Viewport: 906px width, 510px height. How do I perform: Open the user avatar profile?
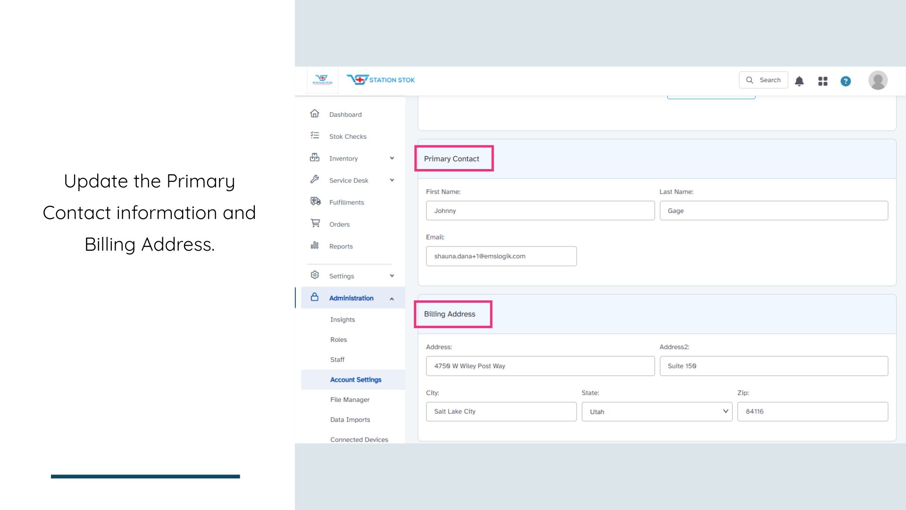coord(877,80)
